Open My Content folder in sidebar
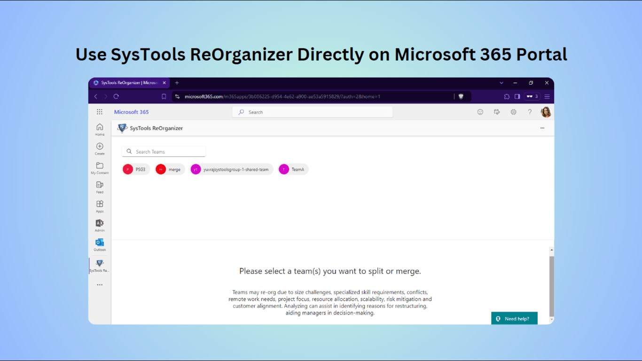Screen dimensions: 642x361 click(100, 168)
